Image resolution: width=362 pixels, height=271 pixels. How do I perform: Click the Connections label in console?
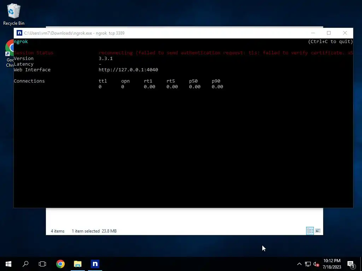[x=29, y=81]
